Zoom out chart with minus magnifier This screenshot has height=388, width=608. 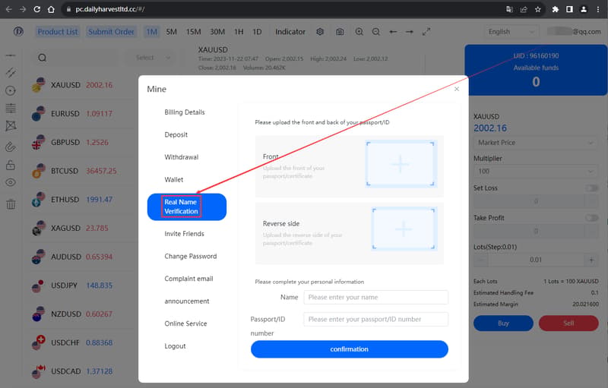pos(376,32)
